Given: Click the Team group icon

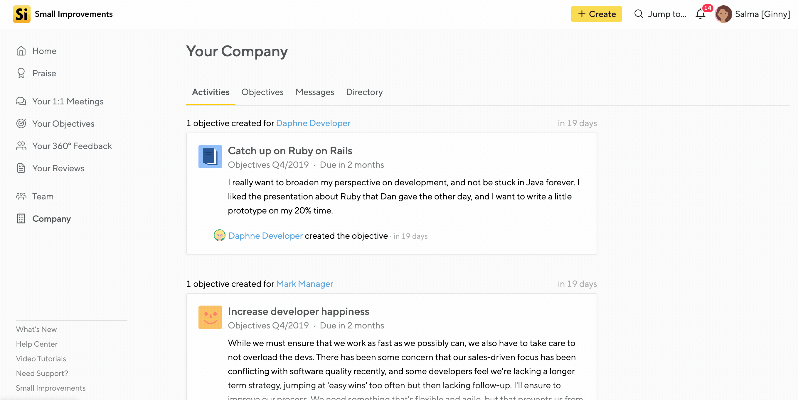Looking at the screenshot, I should (x=21, y=196).
